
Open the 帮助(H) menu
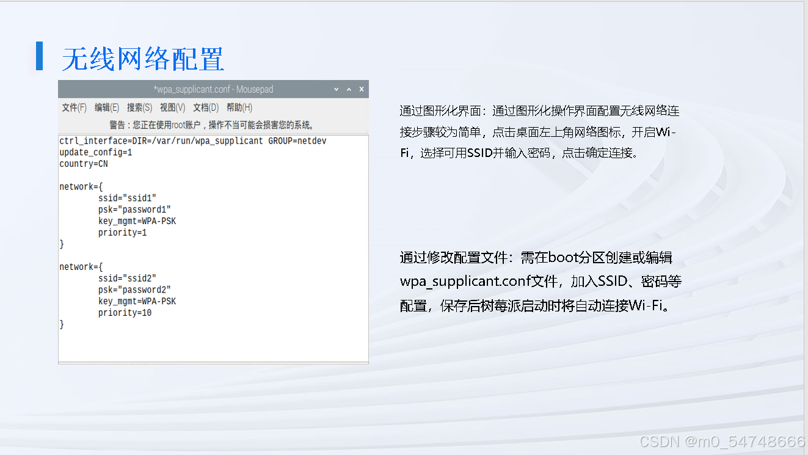pyautogui.click(x=239, y=107)
